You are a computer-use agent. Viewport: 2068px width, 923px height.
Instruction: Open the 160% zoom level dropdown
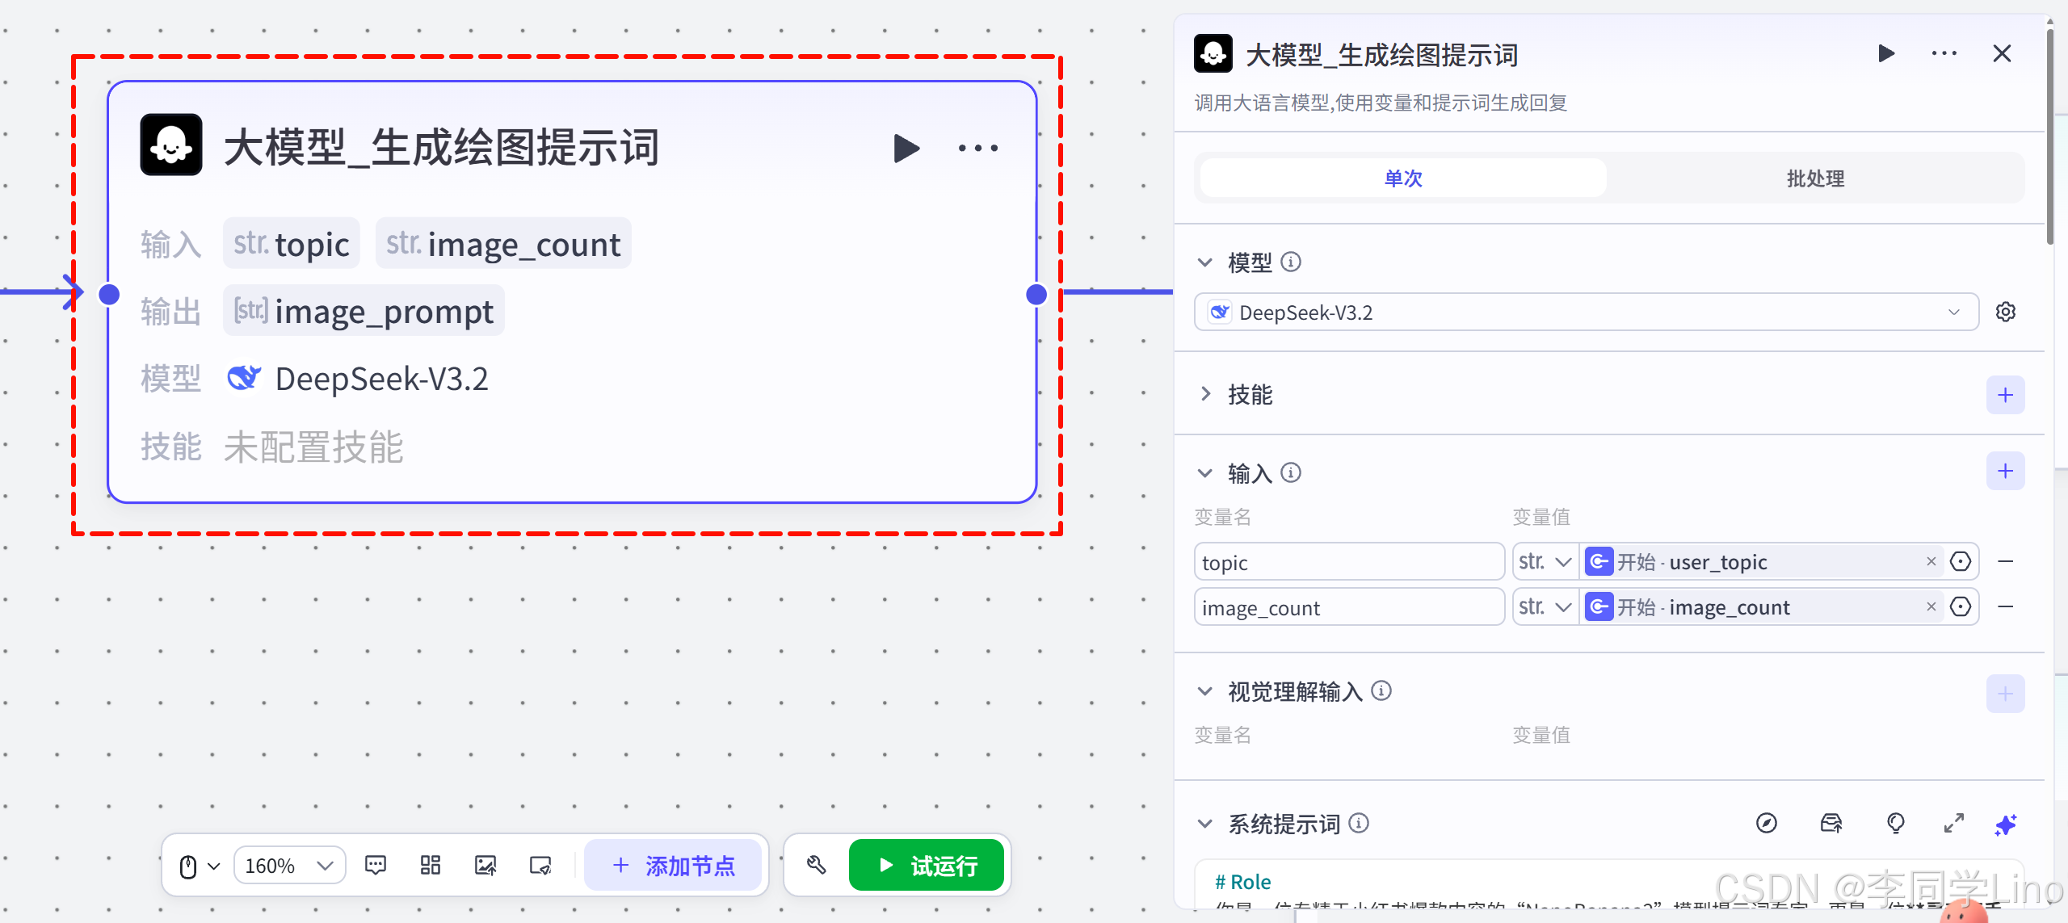pos(289,866)
